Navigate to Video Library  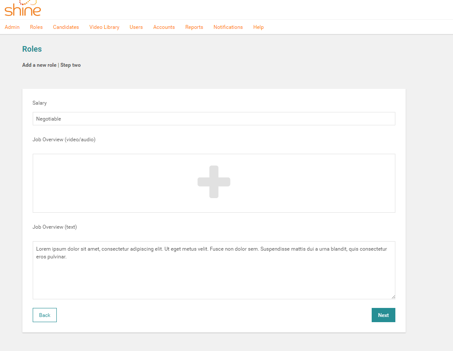[x=104, y=27]
